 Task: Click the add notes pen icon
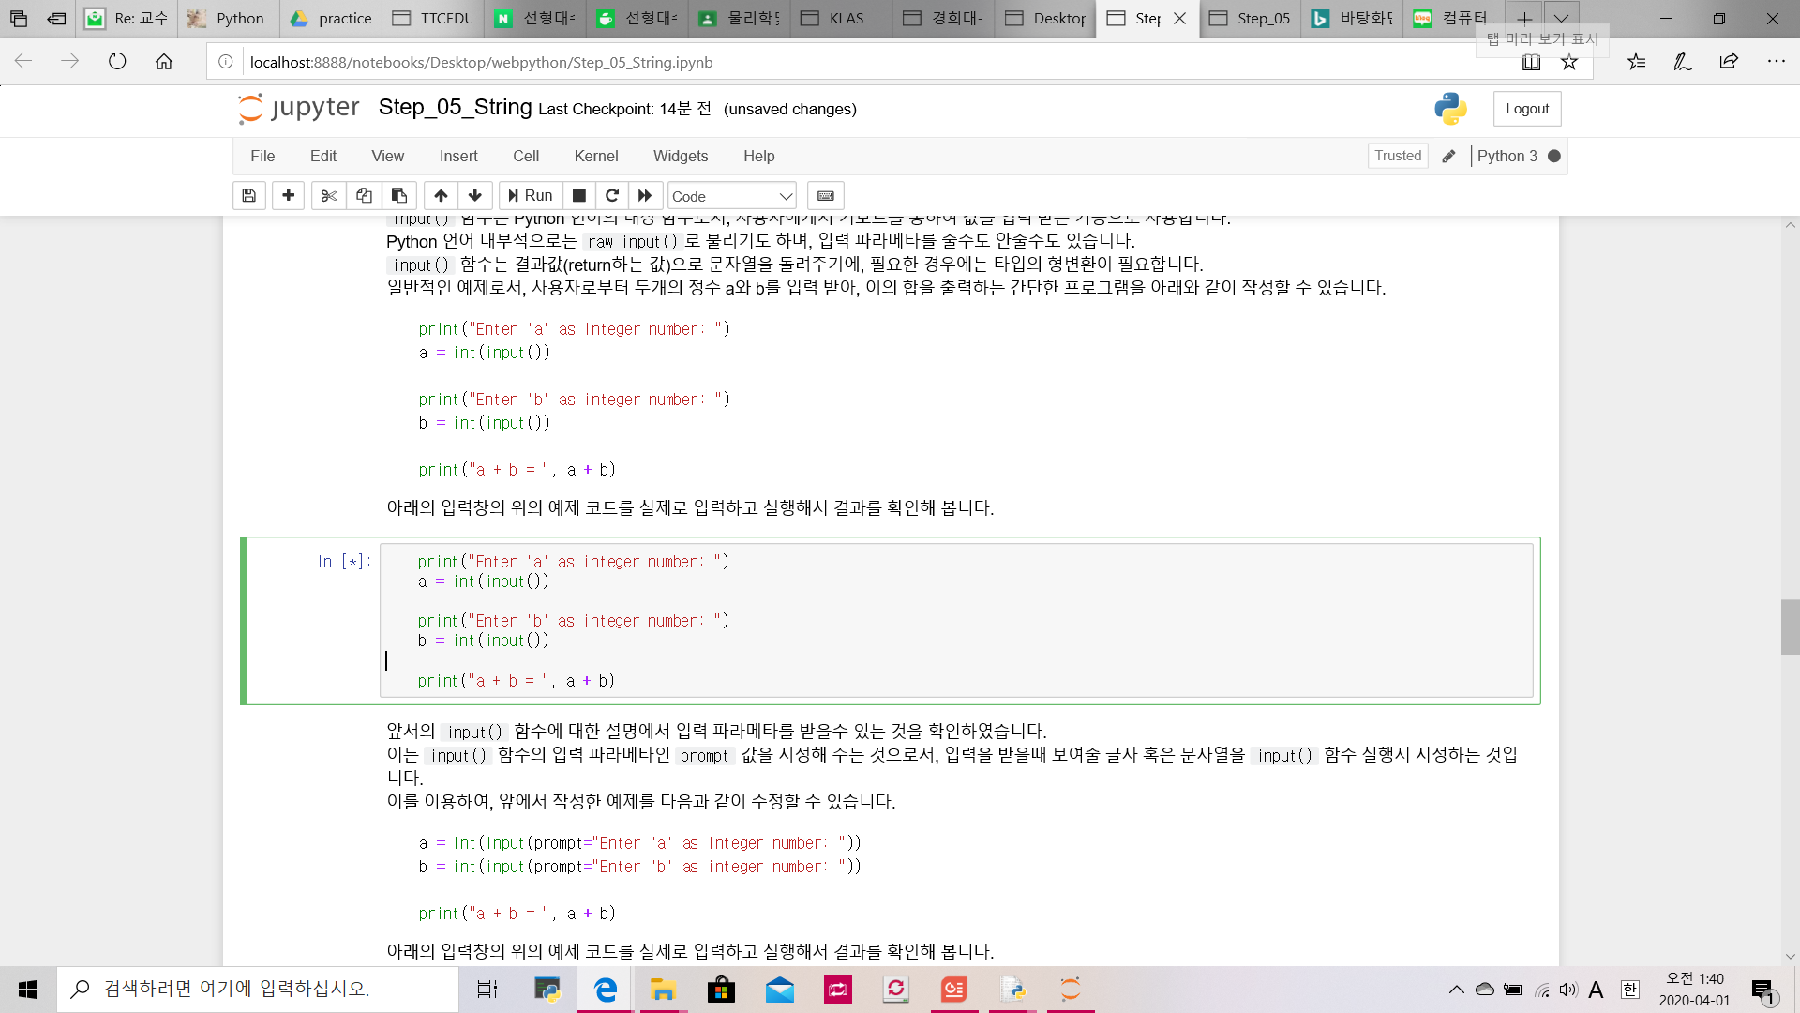point(1683,62)
